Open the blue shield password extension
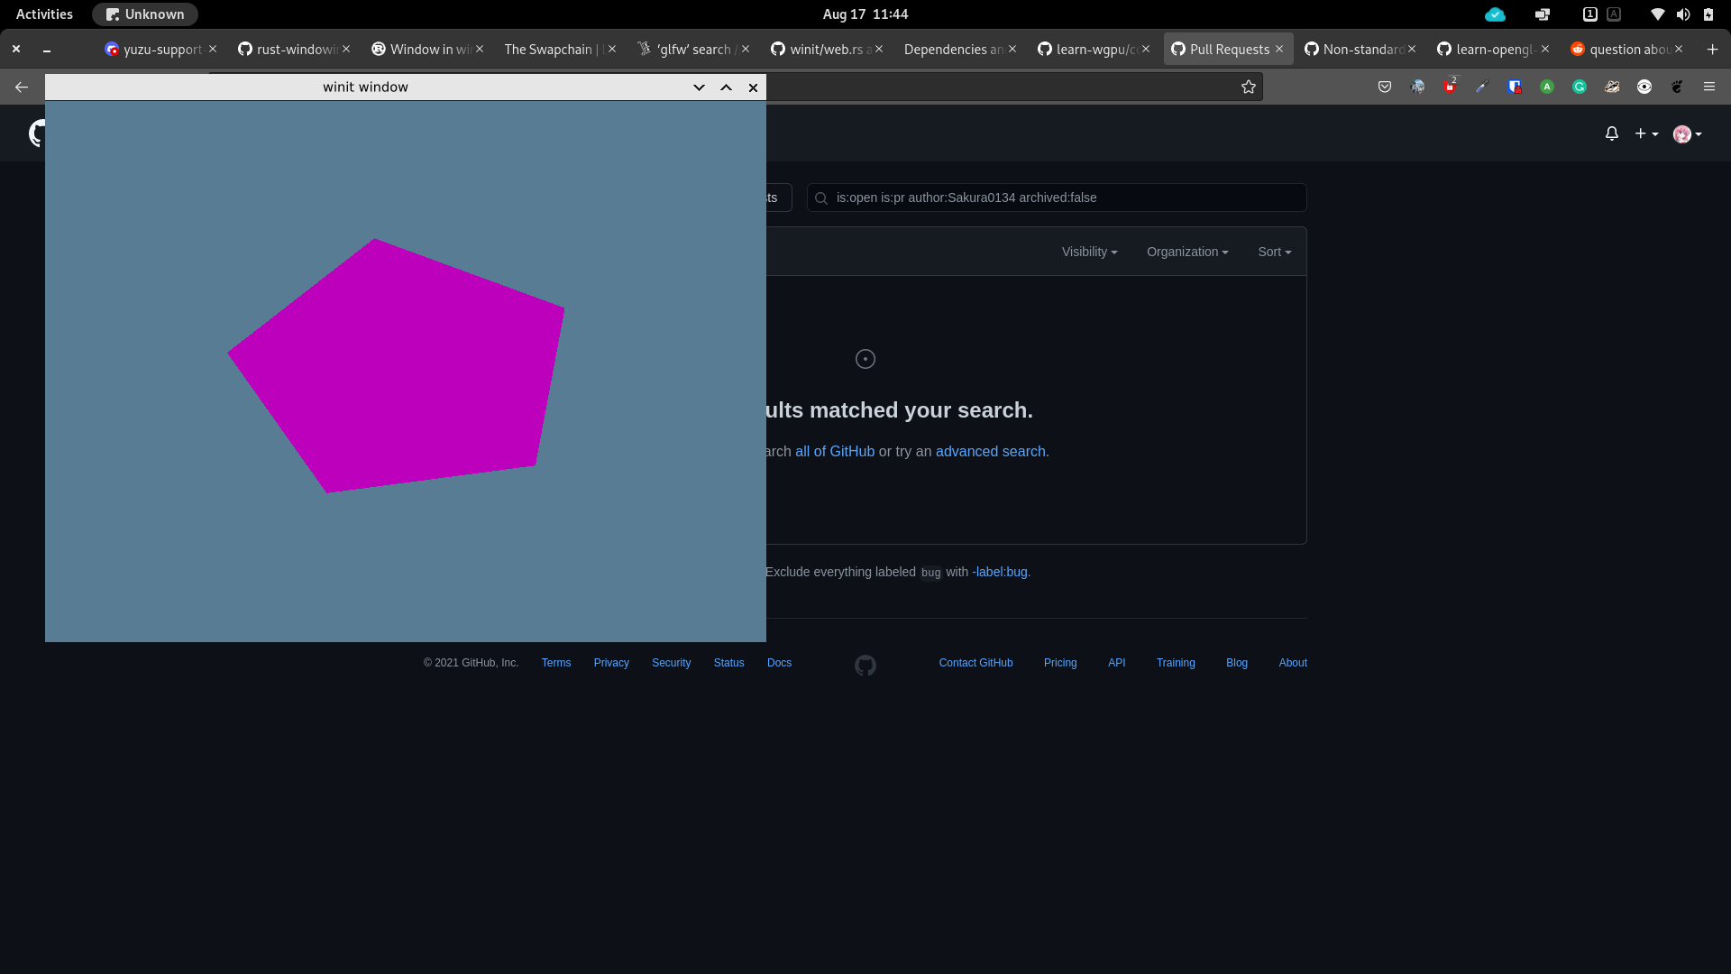This screenshot has height=974, width=1731. click(1515, 86)
